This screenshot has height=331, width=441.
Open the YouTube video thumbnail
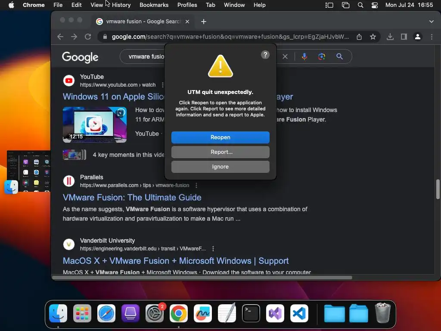94,125
